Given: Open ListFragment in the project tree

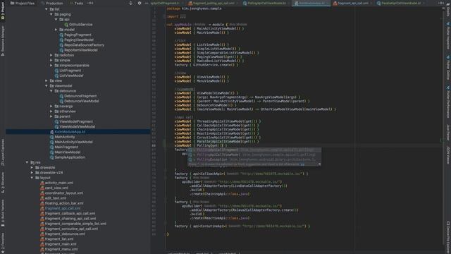Looking at the screenshot, I should coord(68,71).
